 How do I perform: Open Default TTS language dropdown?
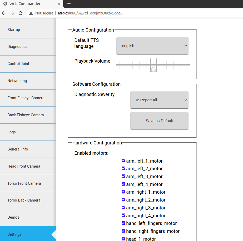[152, 46]
